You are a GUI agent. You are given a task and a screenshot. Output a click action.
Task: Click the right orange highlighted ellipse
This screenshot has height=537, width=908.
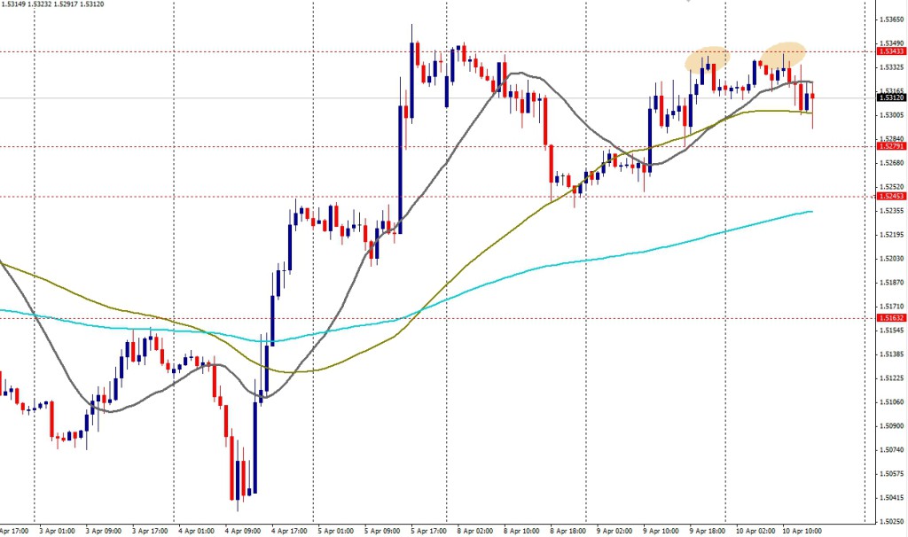pos(784,53)
